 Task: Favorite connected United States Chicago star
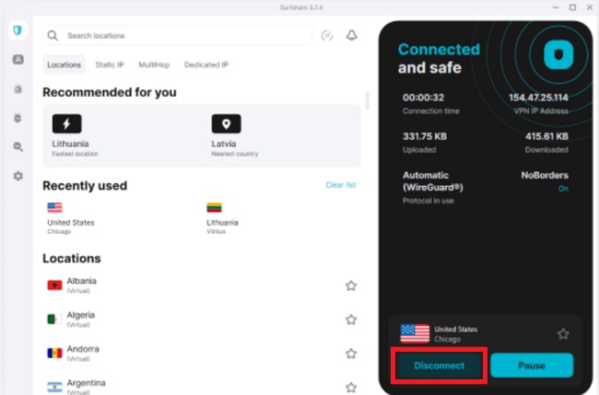pos(563,334)
